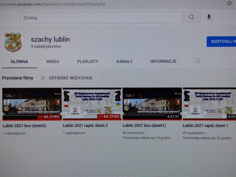Click the browser address bar URL
This screenshot has height=177, width=236.
(x=55, y=4)
